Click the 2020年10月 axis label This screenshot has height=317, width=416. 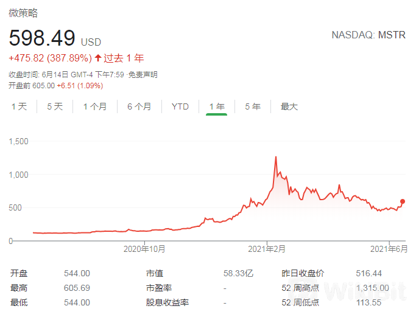point(144,249)
